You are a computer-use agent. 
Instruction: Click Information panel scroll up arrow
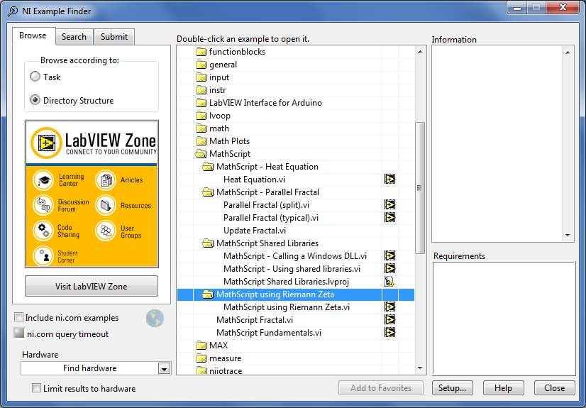click(x=568, y=53)
